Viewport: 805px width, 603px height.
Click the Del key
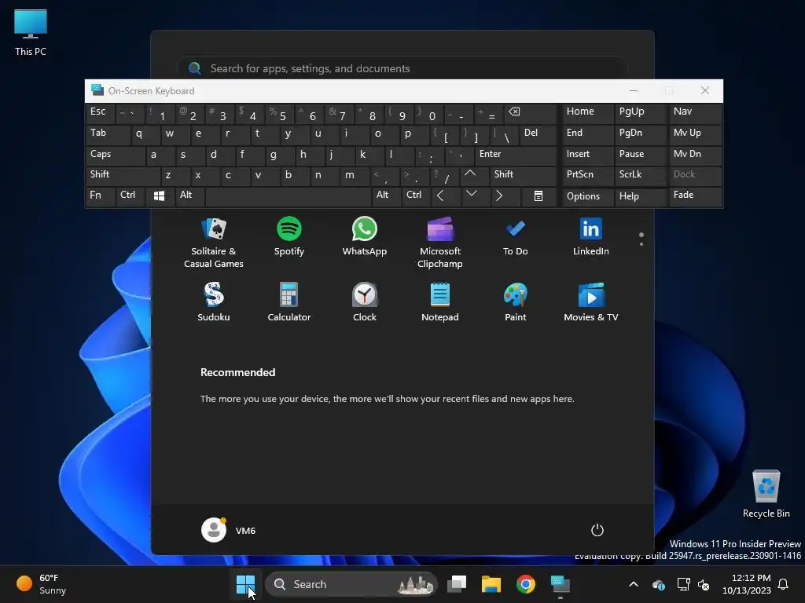(x=538, y=134)
